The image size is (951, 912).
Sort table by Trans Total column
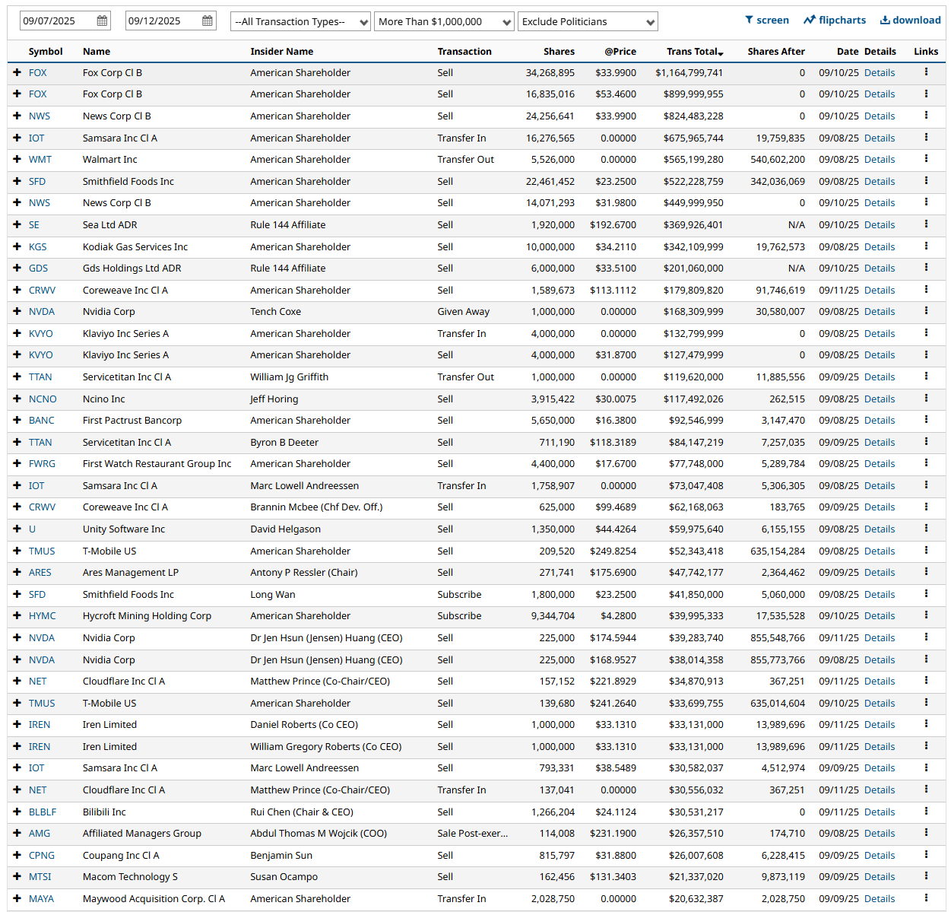coord(695,51)
